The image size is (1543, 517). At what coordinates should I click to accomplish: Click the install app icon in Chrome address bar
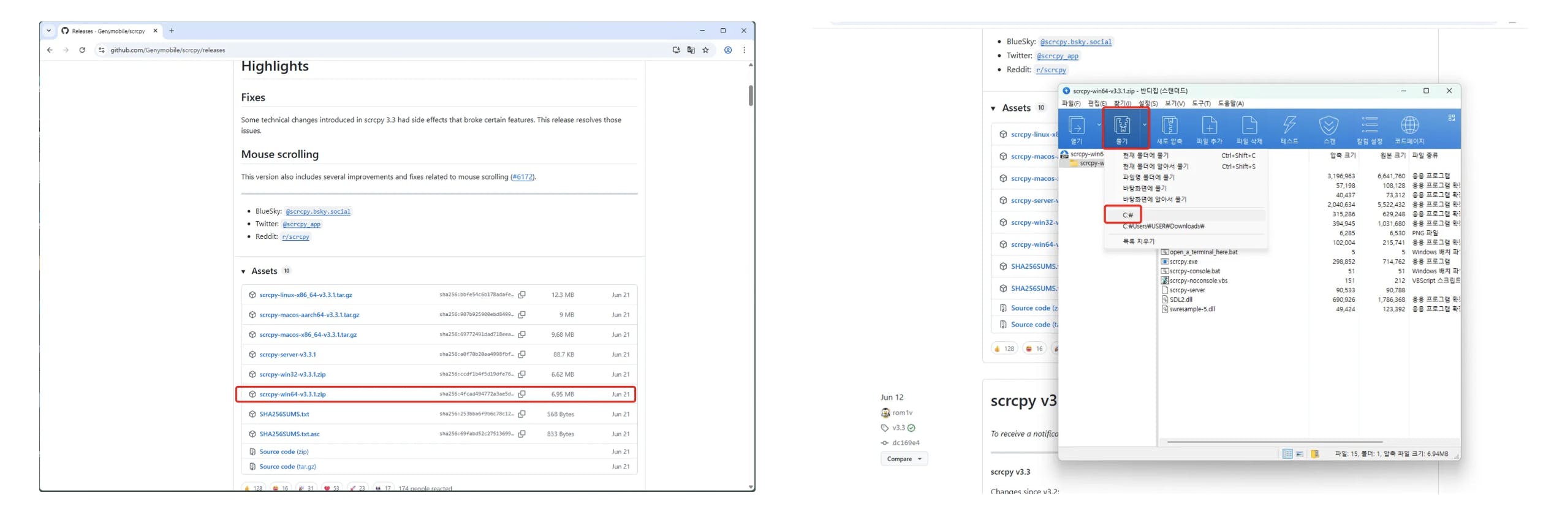pos(676,50)
